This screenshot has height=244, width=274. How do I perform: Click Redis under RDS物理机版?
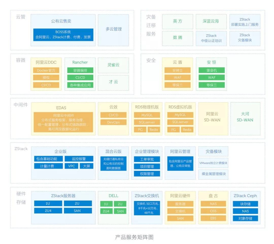click(154, 129)
